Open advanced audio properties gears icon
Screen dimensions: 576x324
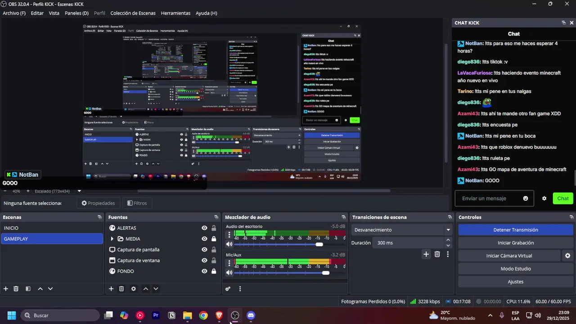click(x=228, y=289)
